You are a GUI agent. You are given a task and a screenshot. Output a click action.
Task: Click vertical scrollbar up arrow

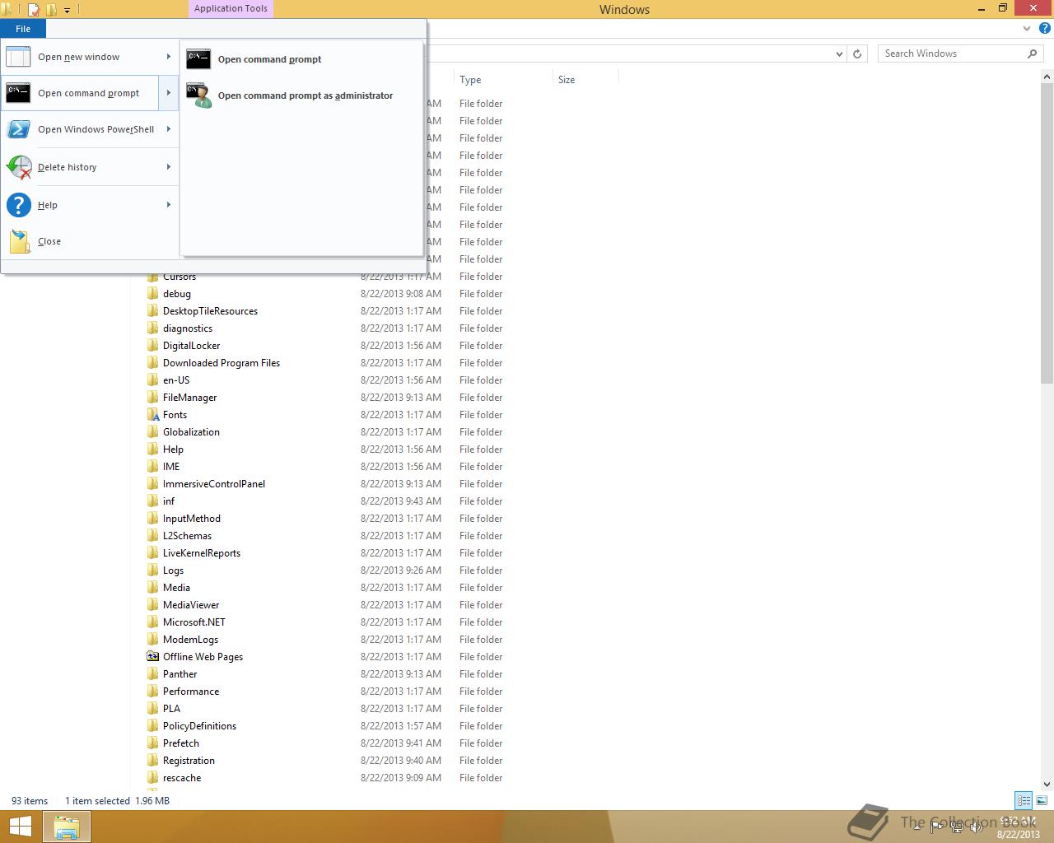point(1047,77)
